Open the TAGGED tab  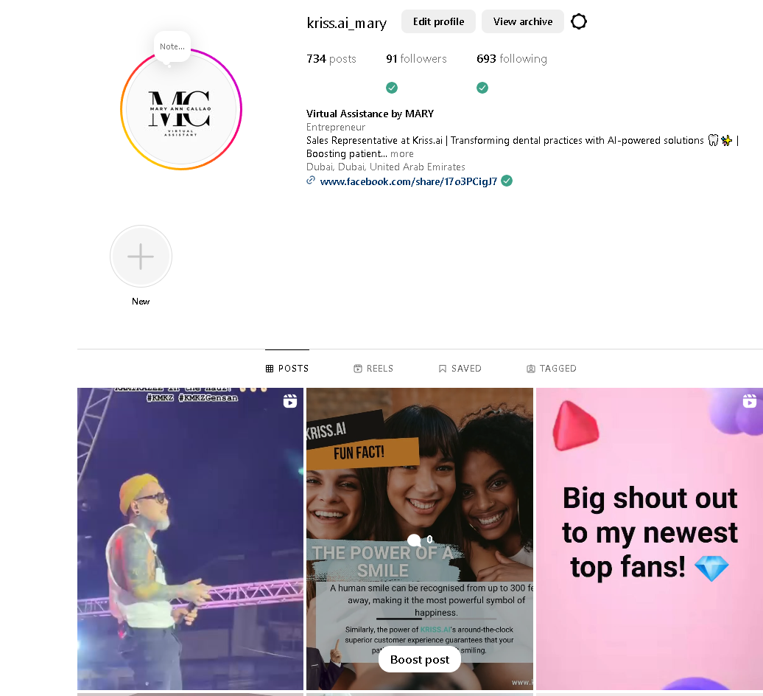(x=552, y=369)
